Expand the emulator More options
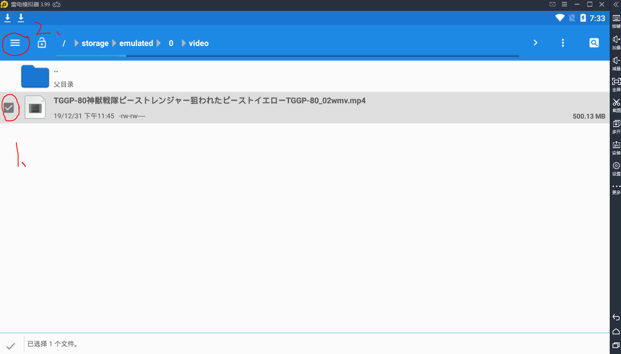 (x=616, y=189)
